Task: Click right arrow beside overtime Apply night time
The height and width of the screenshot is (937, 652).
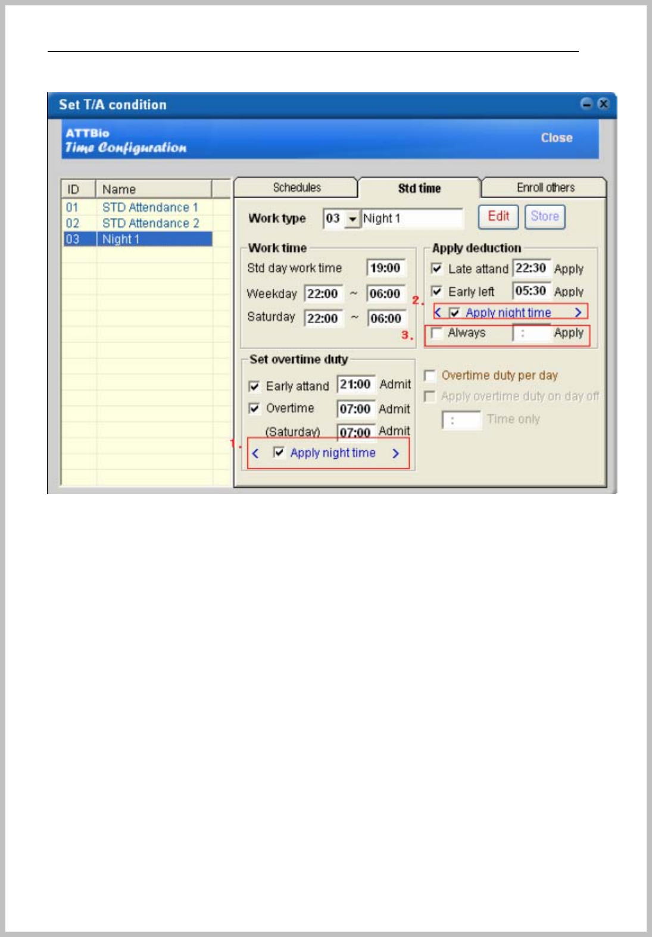Action: click(395, 453)
